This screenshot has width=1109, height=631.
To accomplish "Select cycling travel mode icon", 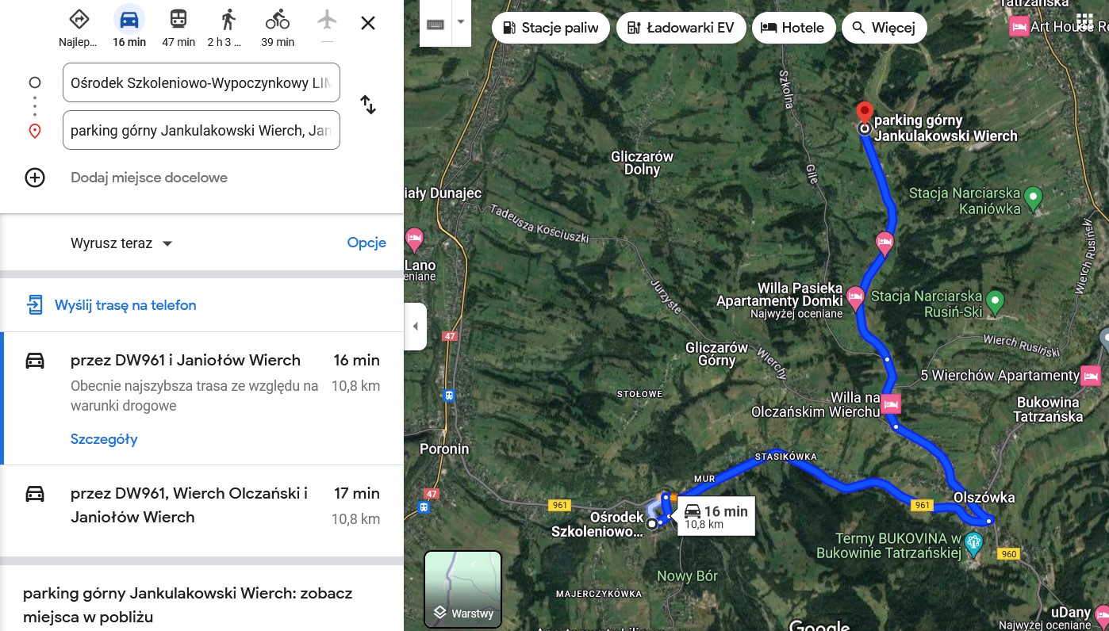I will click(x=278, y=19).
